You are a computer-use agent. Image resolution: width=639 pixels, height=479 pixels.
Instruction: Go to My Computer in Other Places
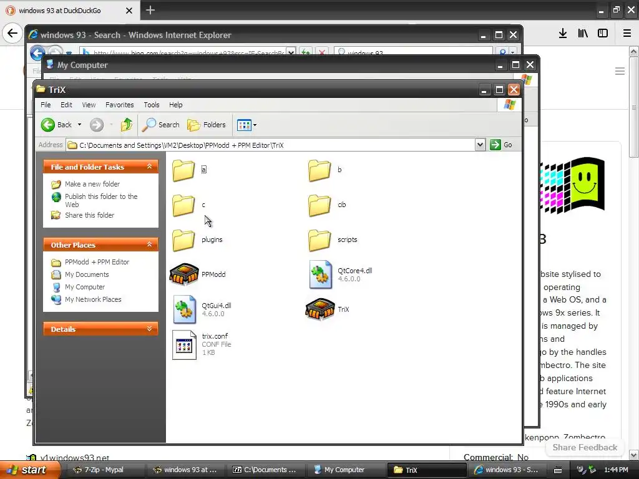[x=85, y=287]
